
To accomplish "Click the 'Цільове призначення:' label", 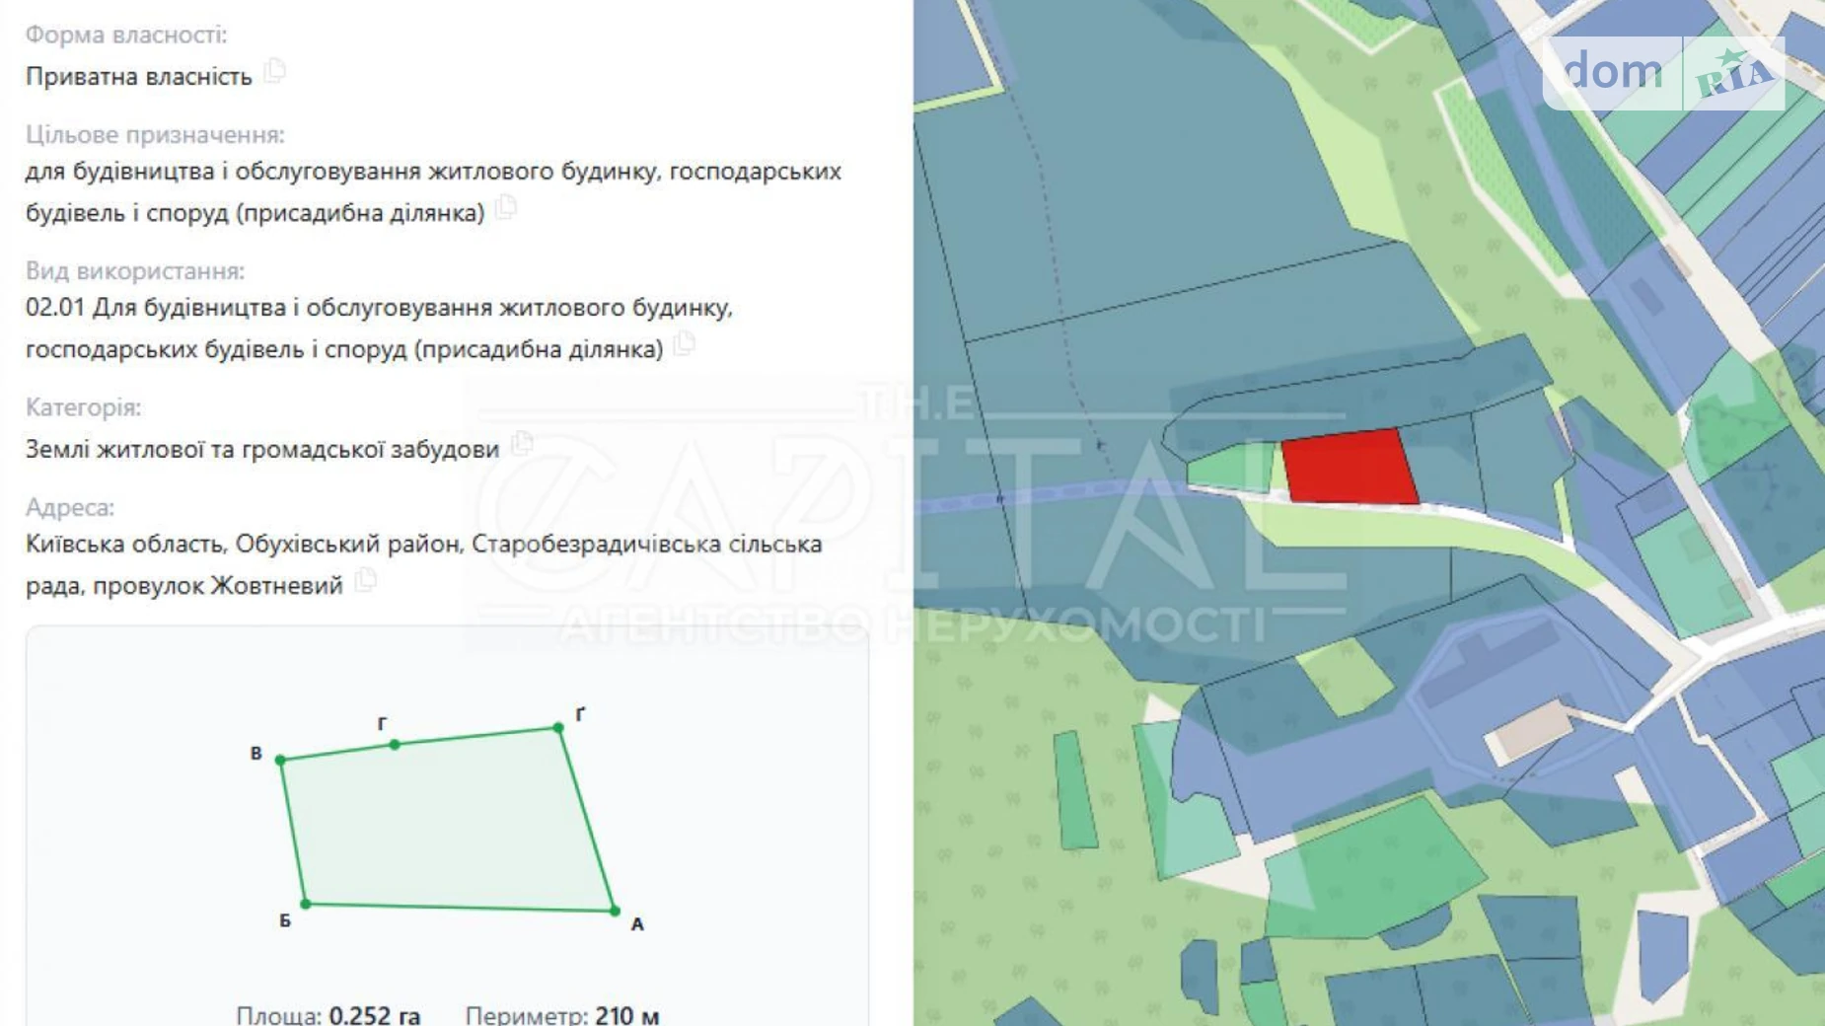I will [155, 134].
